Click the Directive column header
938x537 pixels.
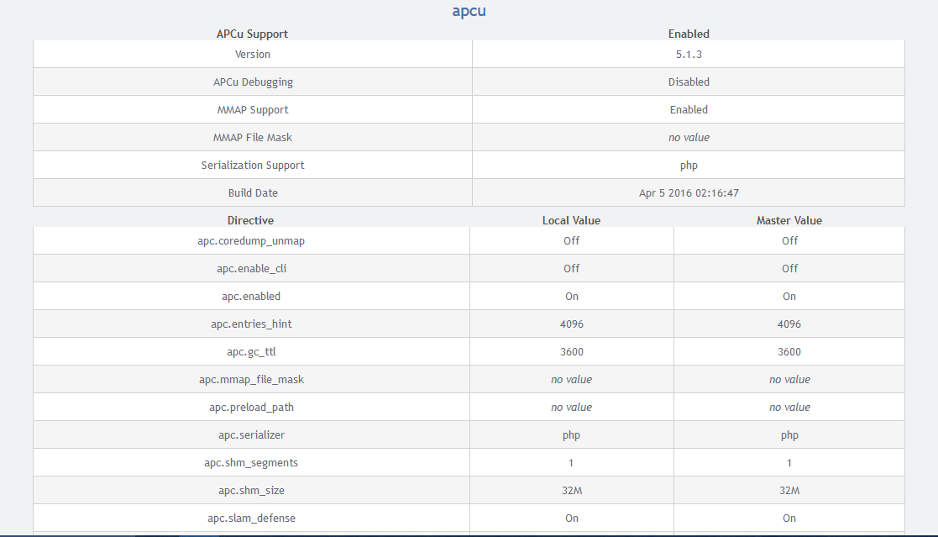click(250, 221)
